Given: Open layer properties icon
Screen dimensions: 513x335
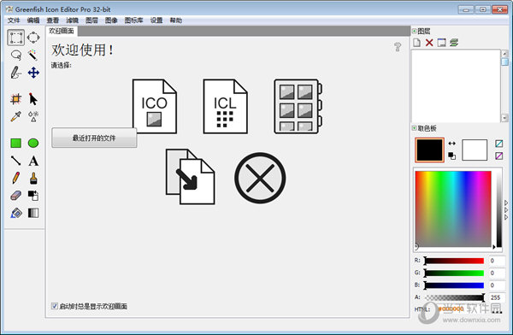Looking at the screenshot, I should click(x=442, y=43).
